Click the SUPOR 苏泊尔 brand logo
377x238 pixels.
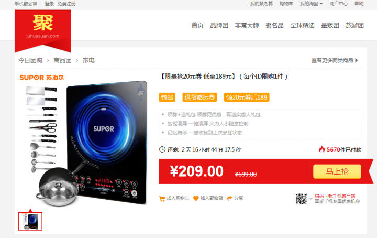(x=42, y=78)
